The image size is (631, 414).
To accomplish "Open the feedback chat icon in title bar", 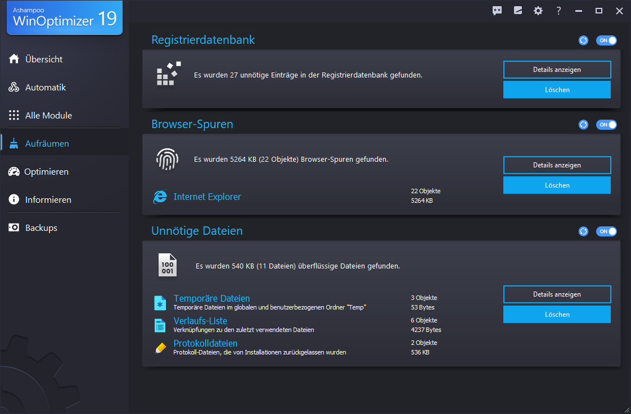I will [x=497, y=11].
